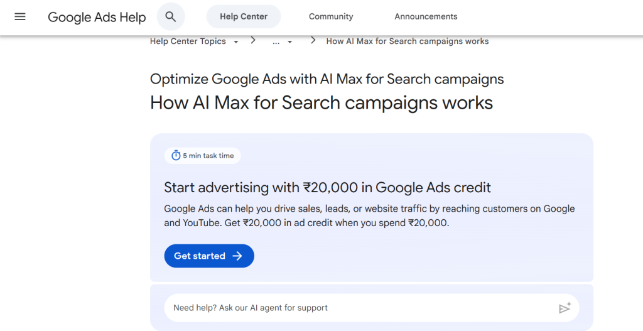This screenshot has height=331, width=643.
Task: Click the 'How AI Max for Search campaigns works' breadcrumb
Action: [407, 41]
